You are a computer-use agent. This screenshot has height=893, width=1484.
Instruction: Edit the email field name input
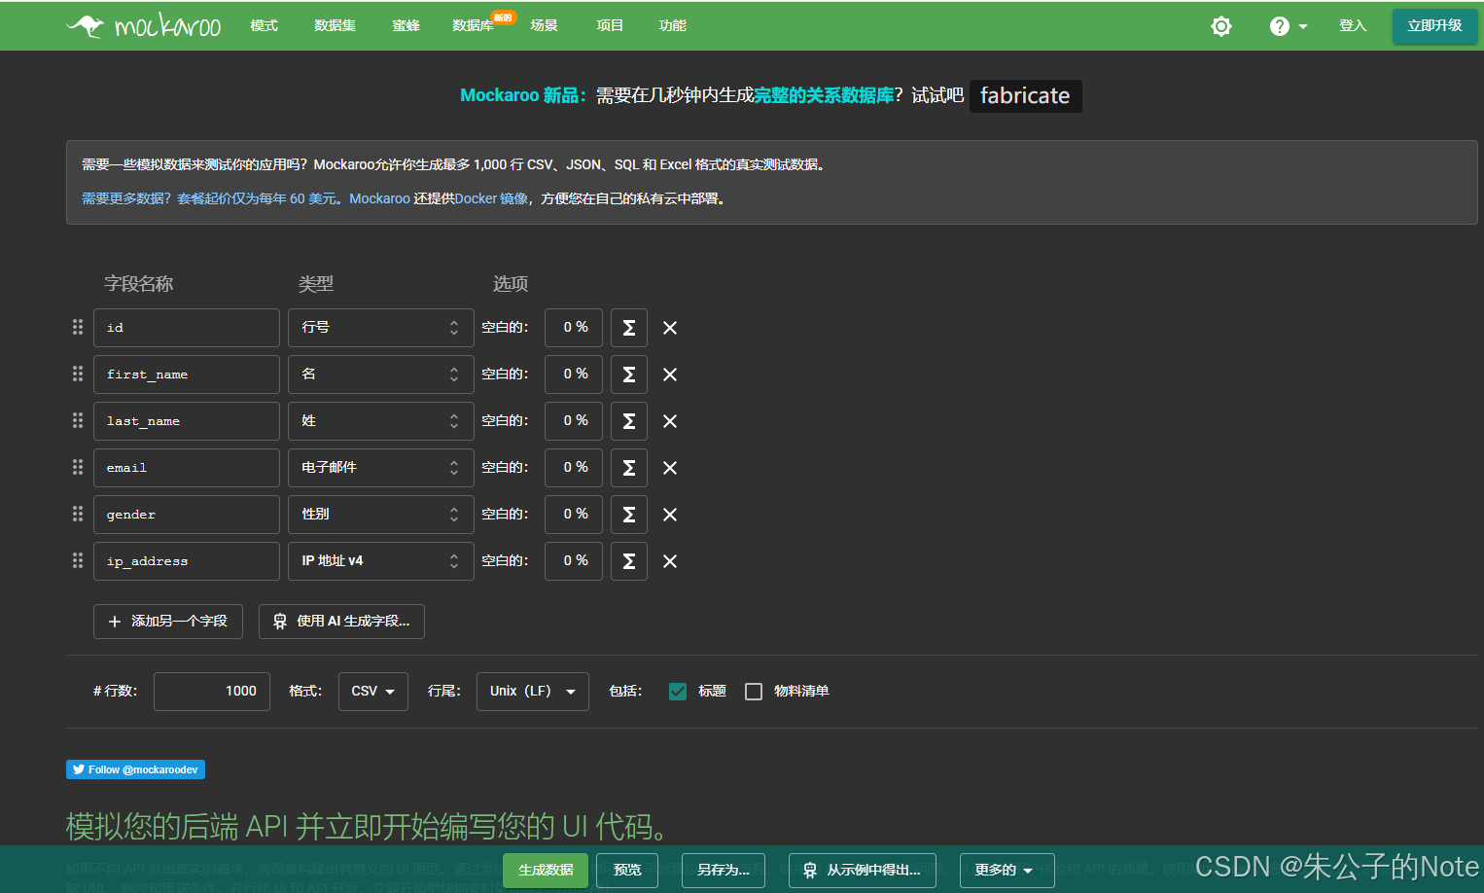[x=187, y=468]
